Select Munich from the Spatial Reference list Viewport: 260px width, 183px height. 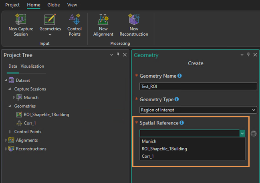[149, 141]
